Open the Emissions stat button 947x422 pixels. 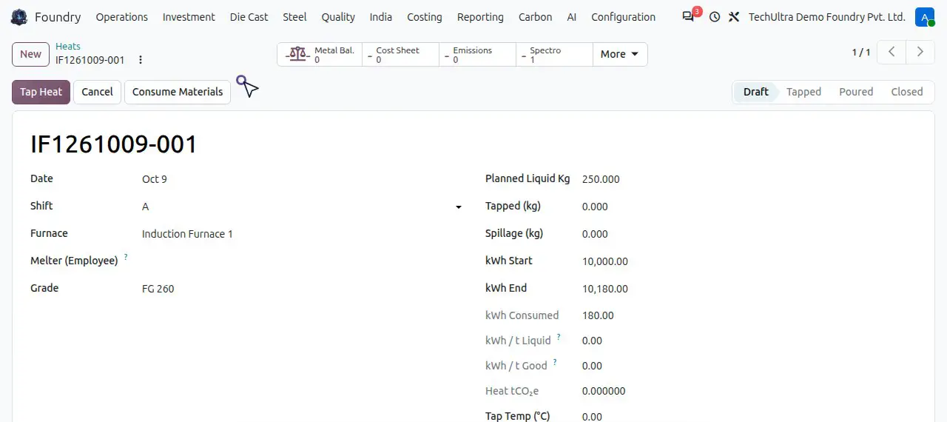477,54
